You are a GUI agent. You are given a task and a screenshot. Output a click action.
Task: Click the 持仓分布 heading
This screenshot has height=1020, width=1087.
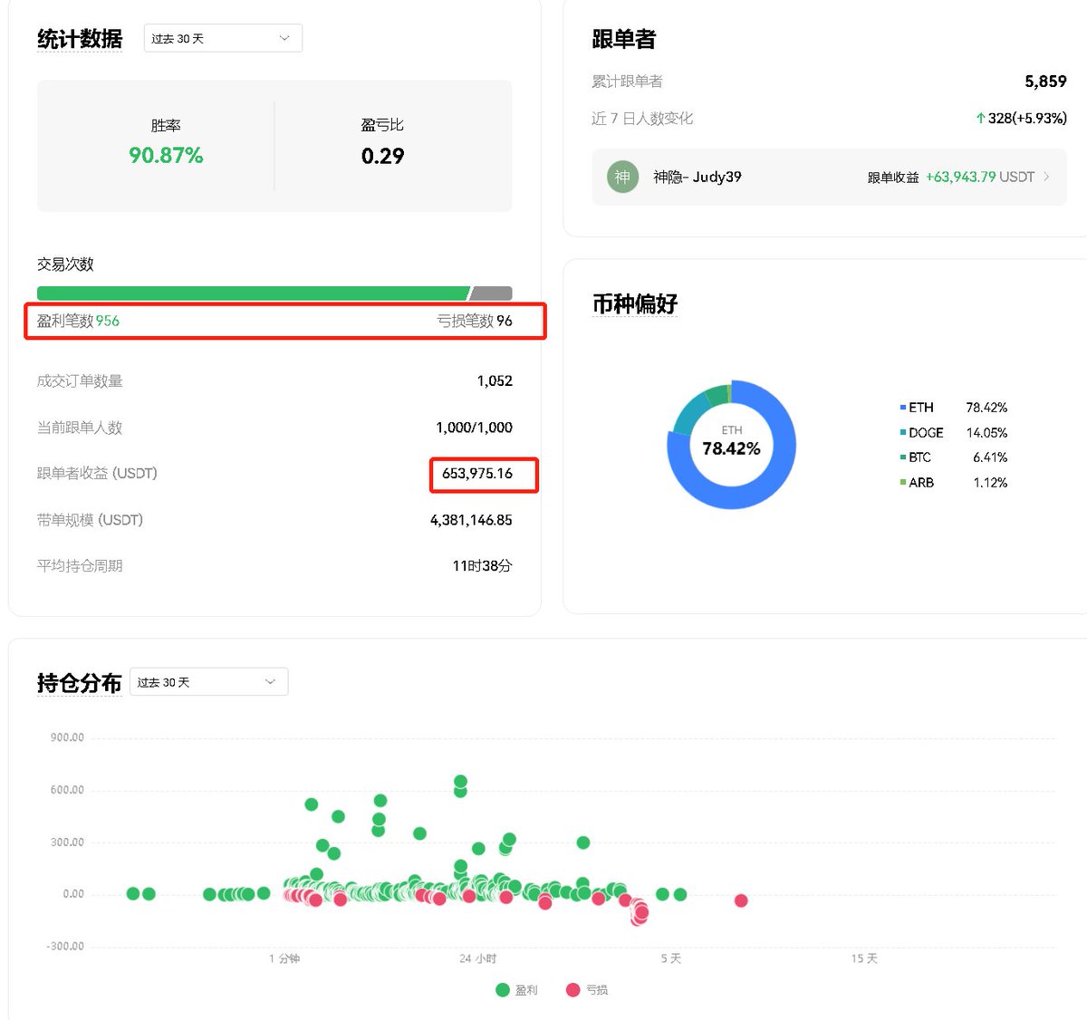point(80,683)
